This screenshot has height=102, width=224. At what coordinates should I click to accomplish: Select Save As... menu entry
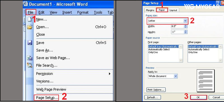[45, 50]
